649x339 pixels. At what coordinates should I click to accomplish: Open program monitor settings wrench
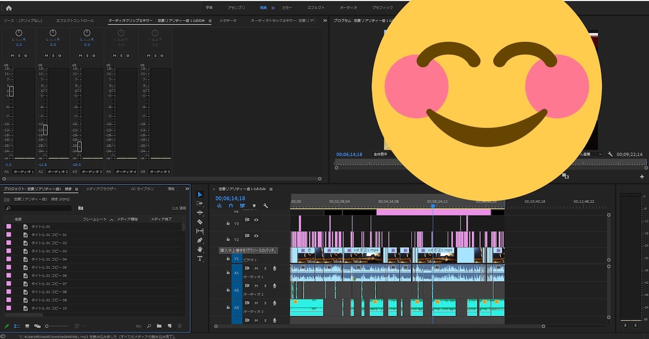click(610, 154)
